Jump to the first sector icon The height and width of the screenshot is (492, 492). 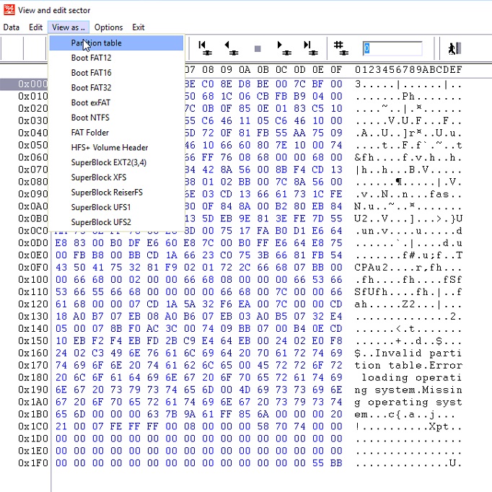205,48
